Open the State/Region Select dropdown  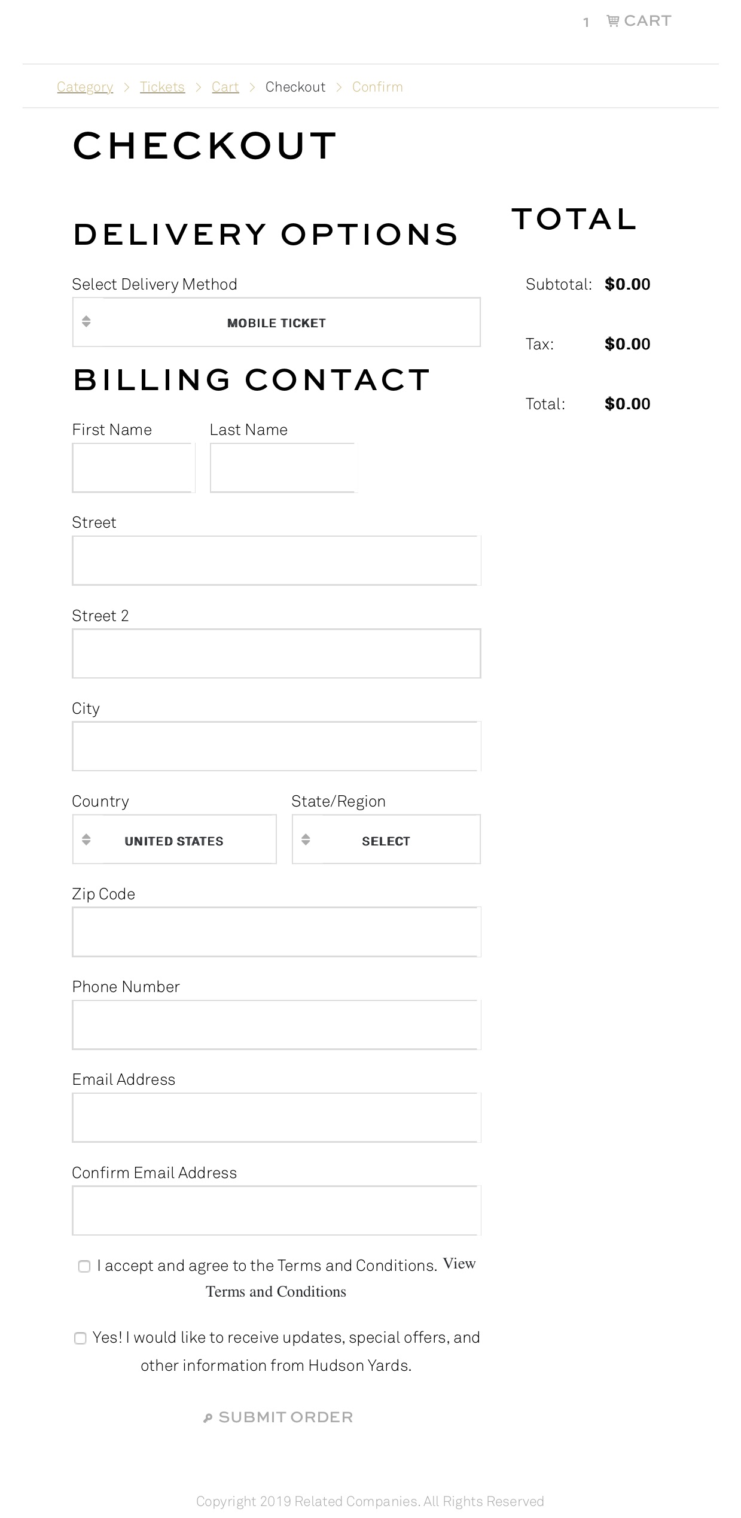click(386, 839)
